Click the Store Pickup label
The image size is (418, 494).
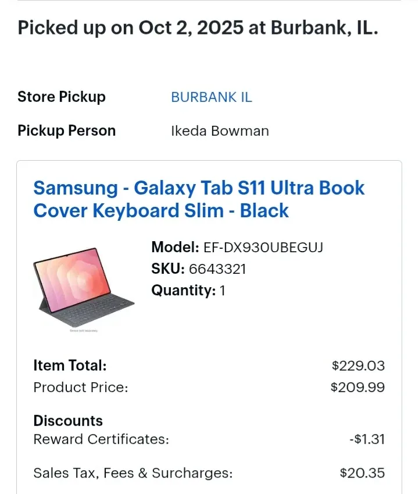(61, 97)
